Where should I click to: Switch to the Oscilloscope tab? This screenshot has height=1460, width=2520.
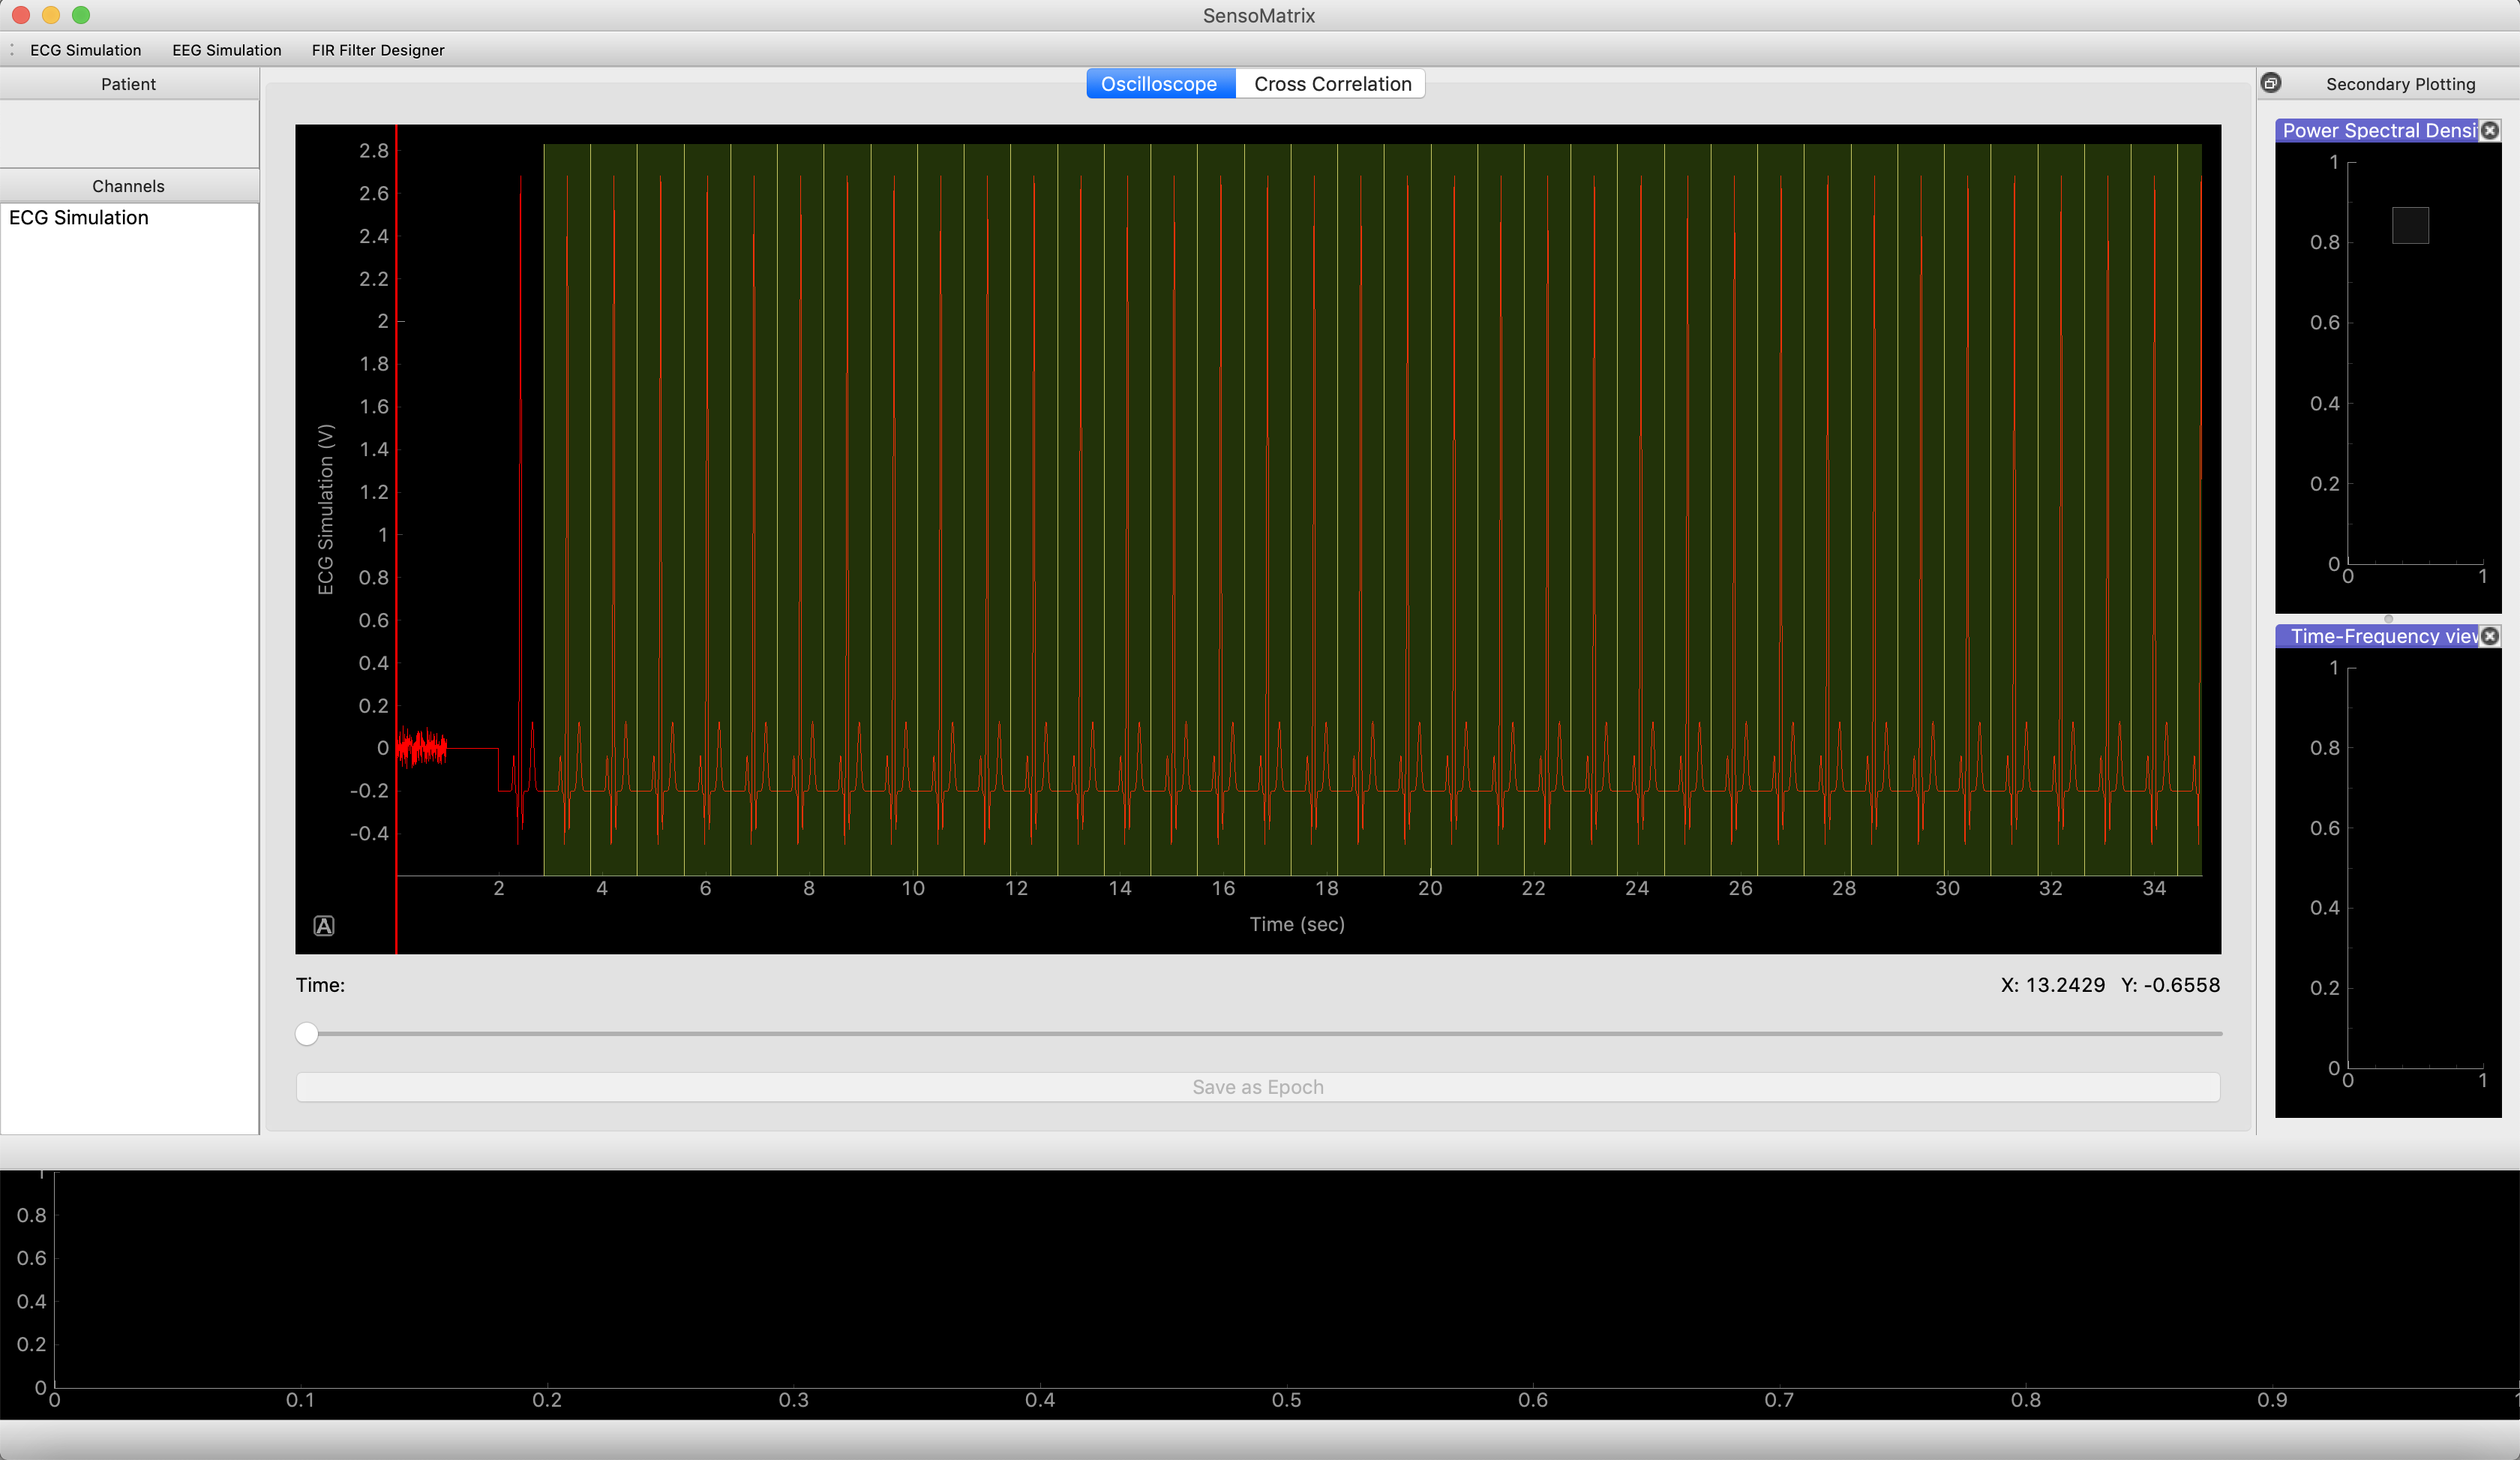(1160, 84)
